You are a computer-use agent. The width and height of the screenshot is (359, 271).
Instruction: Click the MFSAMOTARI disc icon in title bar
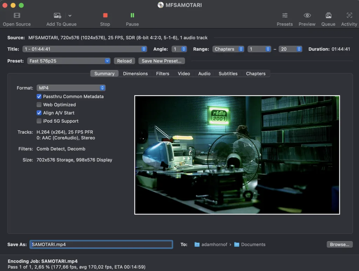[x=161, y=5]
